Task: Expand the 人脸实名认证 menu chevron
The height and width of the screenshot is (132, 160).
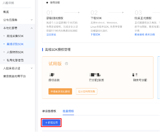Action: tap(32, 68)
